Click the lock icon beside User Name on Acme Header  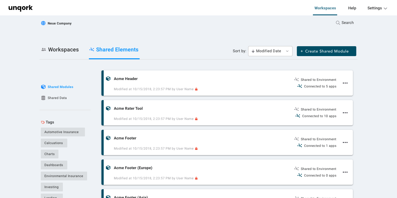coord(196,89)
